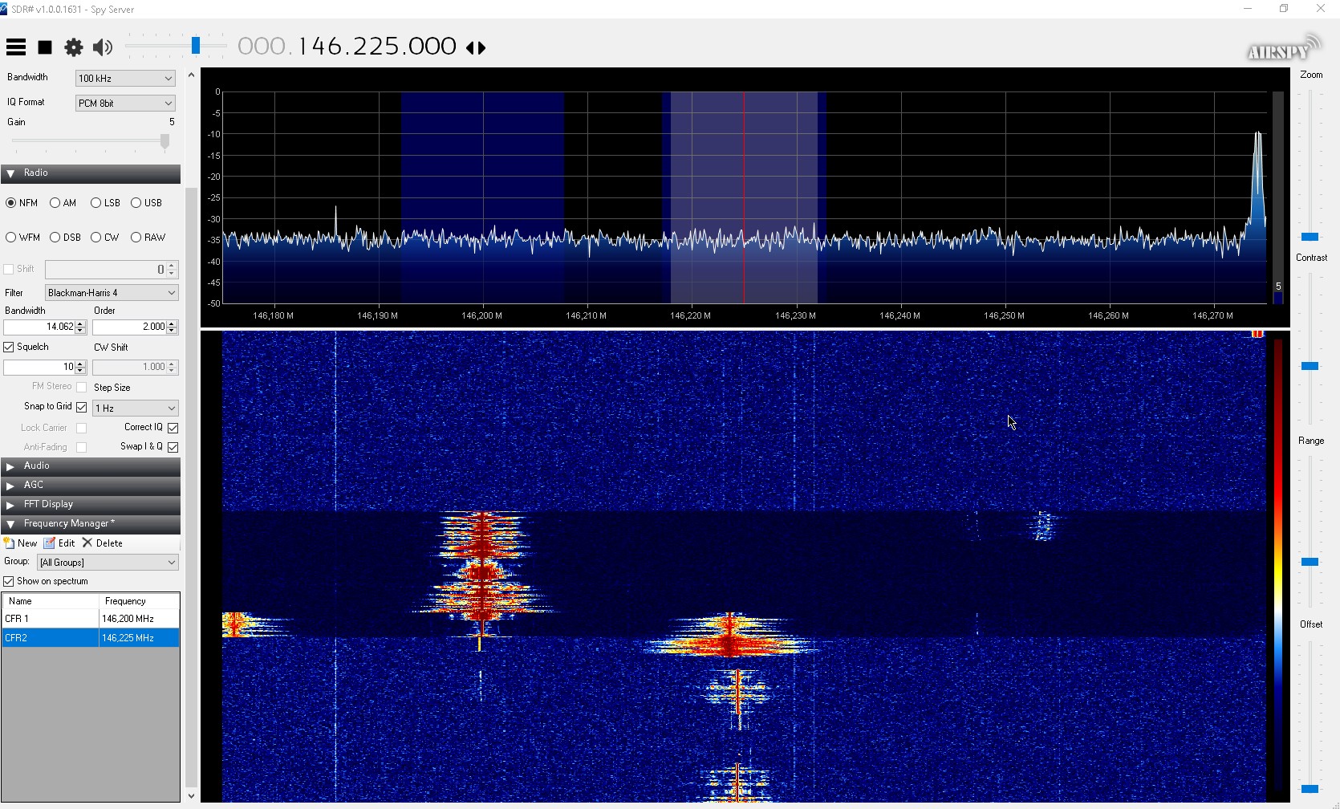Viewport: 1340px width, 809px height.
Task: Select the AM demodulation mode
Action: [x=55, y=203]
